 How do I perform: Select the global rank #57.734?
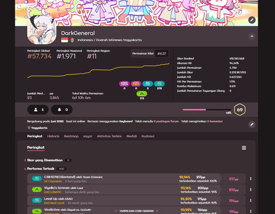point(40,56)
